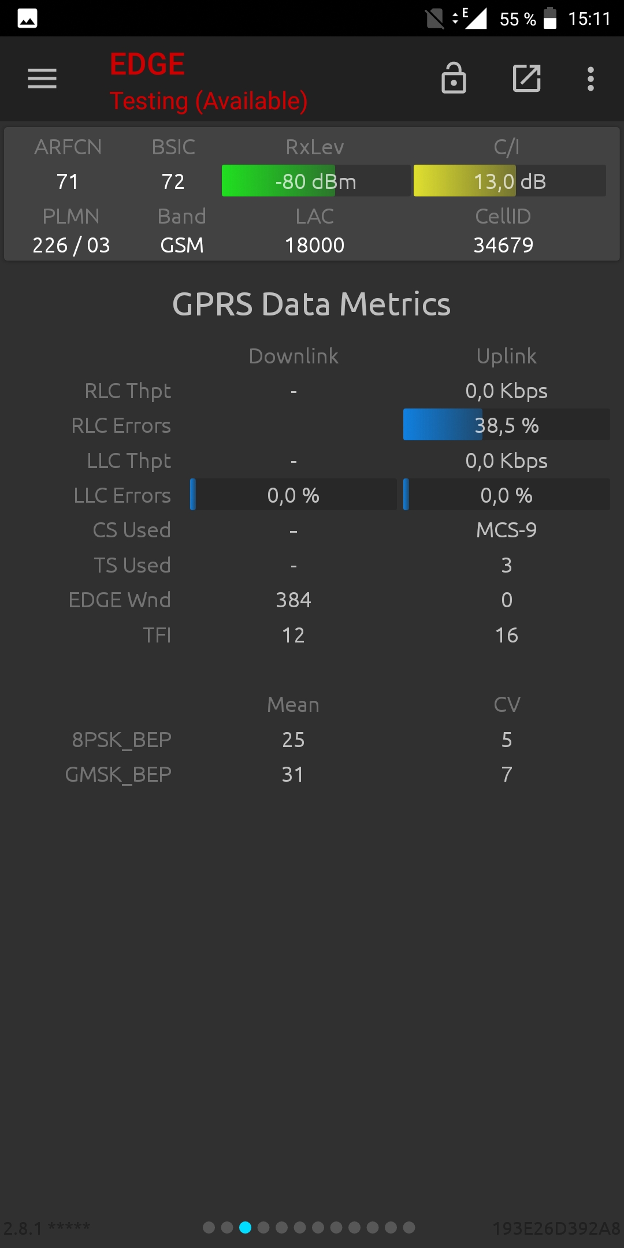Jump to the last page indicator dot
624x1248 pixels.
[x=409, y=1227]
